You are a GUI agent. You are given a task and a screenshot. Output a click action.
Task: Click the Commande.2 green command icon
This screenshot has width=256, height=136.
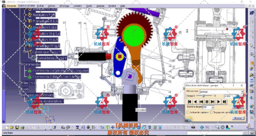(30, 77)
